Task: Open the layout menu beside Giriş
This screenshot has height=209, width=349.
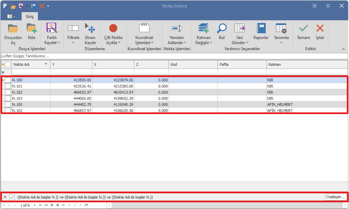Action: (11, 16)
